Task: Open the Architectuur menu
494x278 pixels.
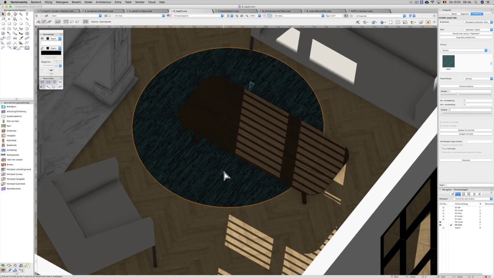Action: click(103, 2)
